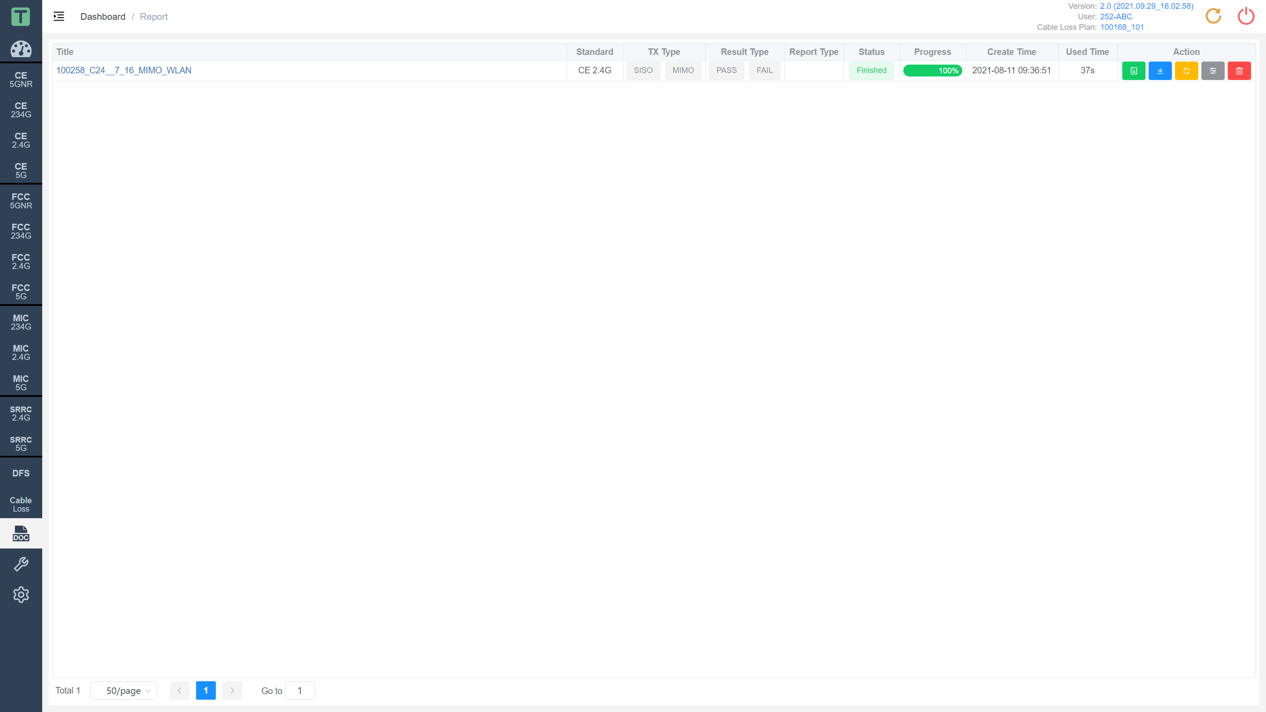
Task: Open the Cable Loss Plan dropdown
Action: 1122,27
